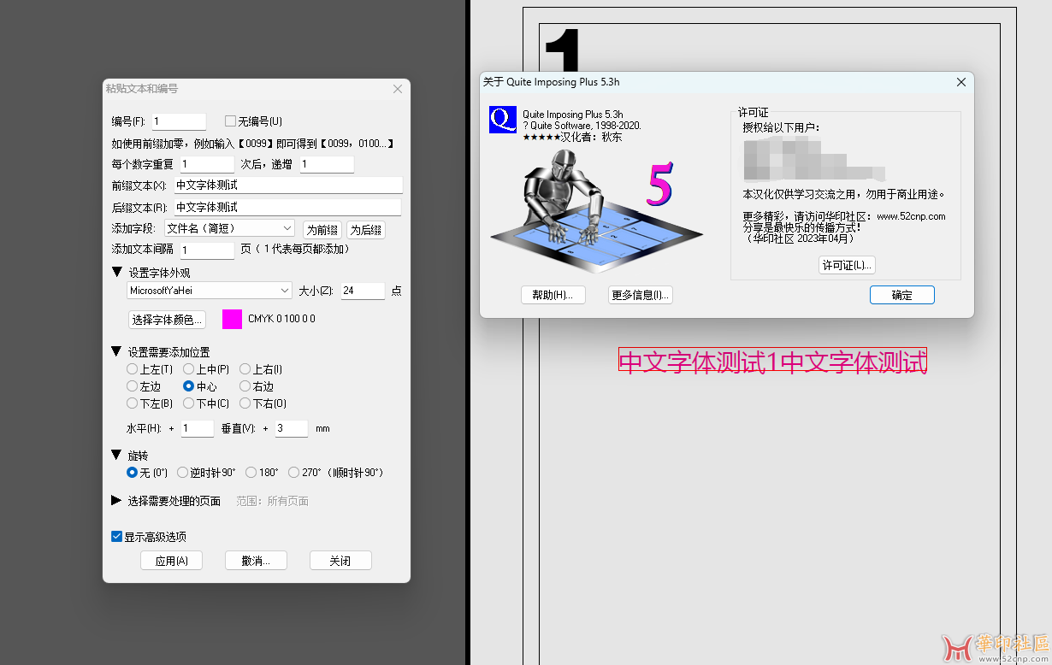Uncheck 显示高级选项 checkbox

[117, 537]
